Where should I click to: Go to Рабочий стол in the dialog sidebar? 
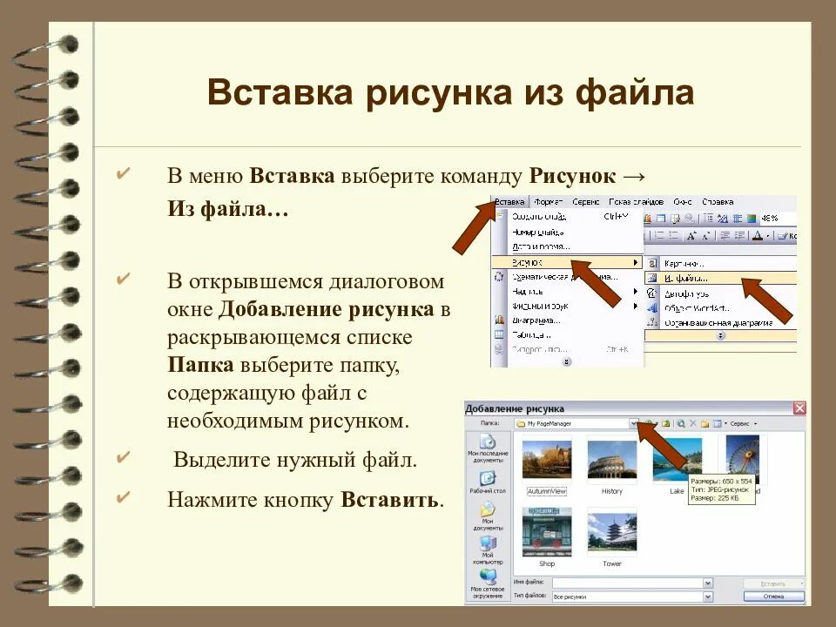point(488,482)
